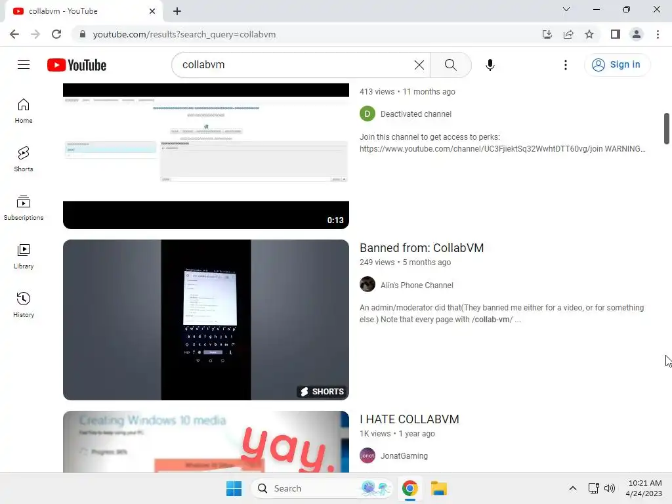This screenshot has height=504, width=672.
Task: Select the collabvm - YouTube tab
Action: [83, 11]
